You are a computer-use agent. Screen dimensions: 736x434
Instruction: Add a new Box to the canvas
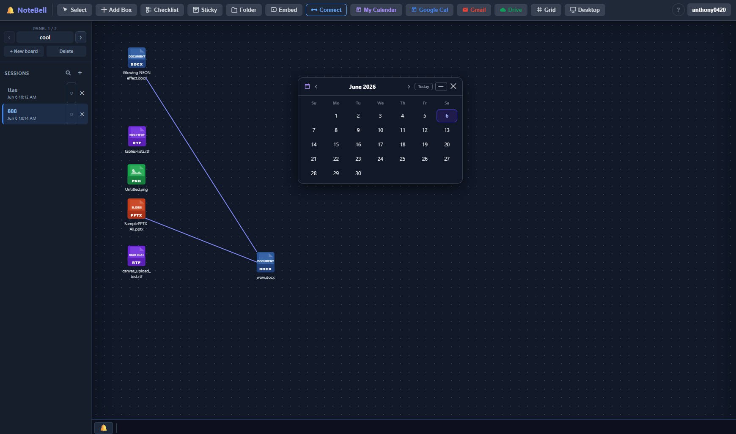tap(116, 10)
